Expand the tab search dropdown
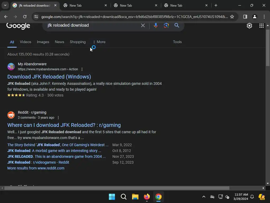This screenshot has width=270, height=203. point(5,5)
